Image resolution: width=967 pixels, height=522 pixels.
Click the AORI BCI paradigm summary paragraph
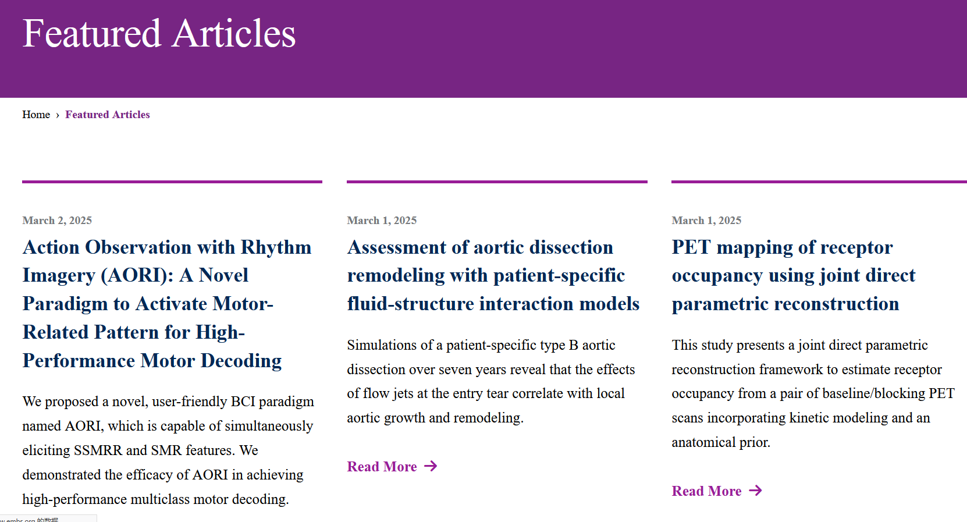(168, 450)
